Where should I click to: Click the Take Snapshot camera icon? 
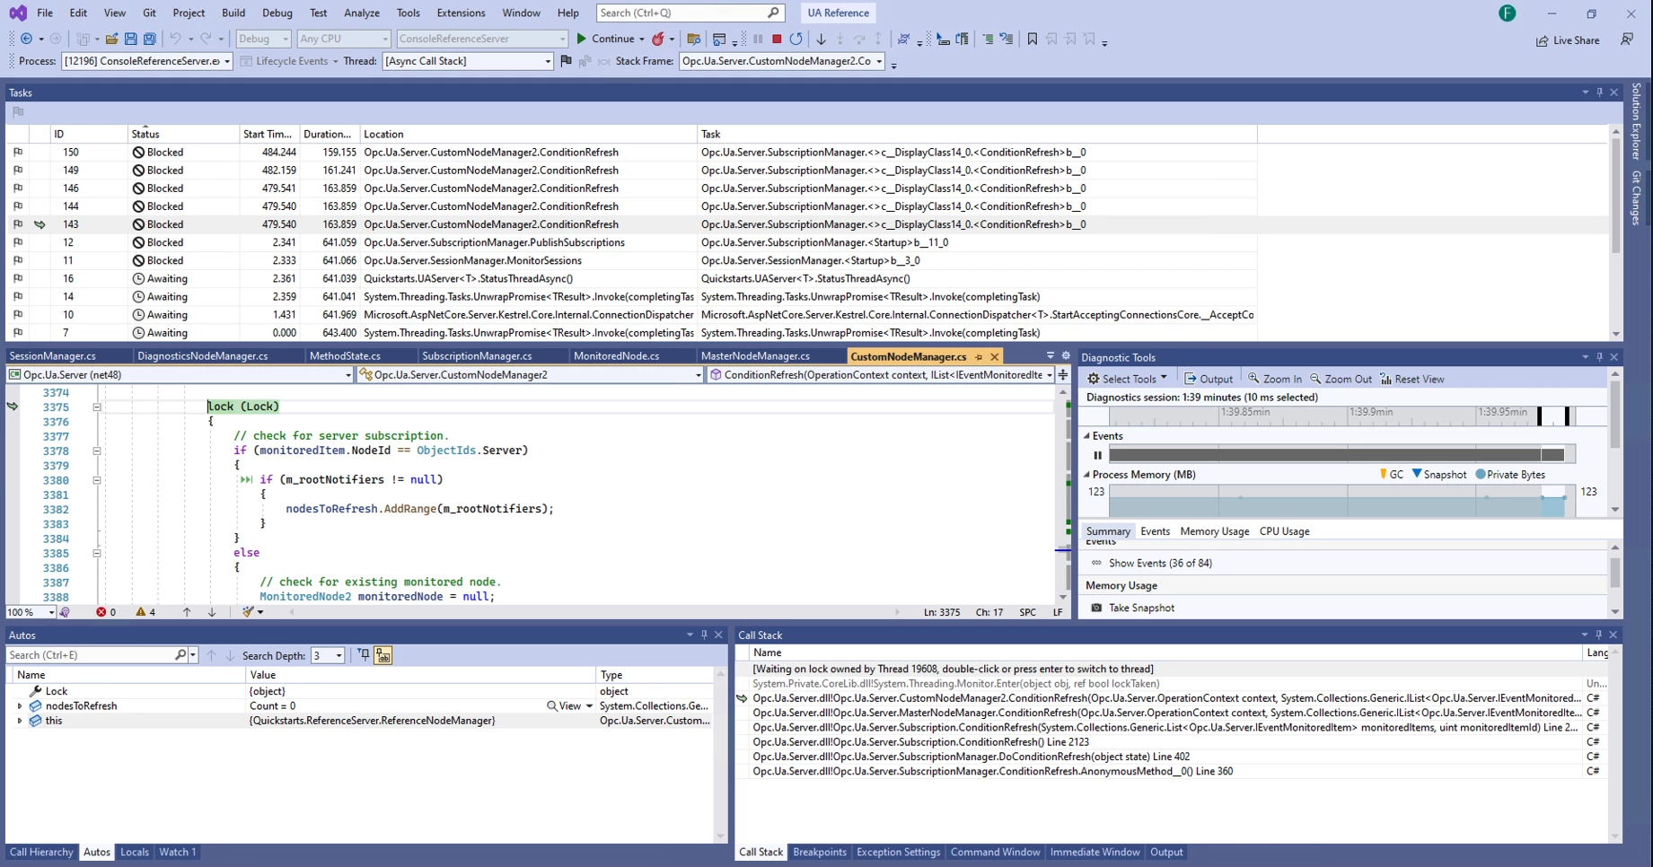tap(1096, 608)
